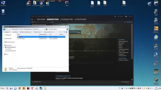Click Электронная почта toolbar button

(48, 32)
